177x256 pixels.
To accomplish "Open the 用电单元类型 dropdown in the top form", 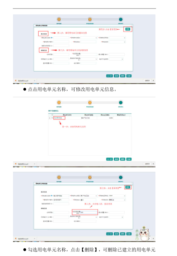I will pyautogui.click(x=89, y=38).
